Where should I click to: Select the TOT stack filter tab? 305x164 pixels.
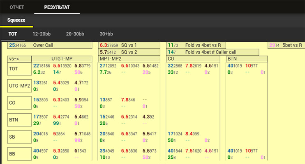[x=13, y=34]
